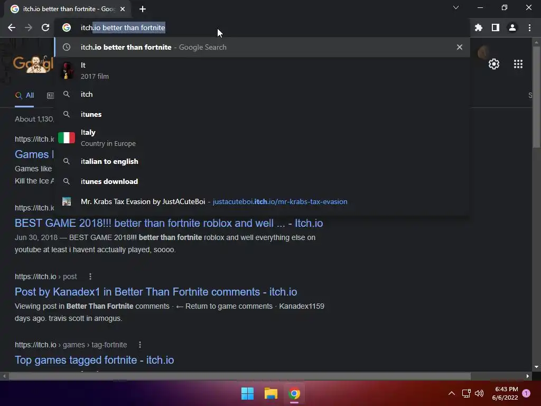
Task: Click the Mr. Krabs Tax Evasion page icon
Action: coord(67,201)
